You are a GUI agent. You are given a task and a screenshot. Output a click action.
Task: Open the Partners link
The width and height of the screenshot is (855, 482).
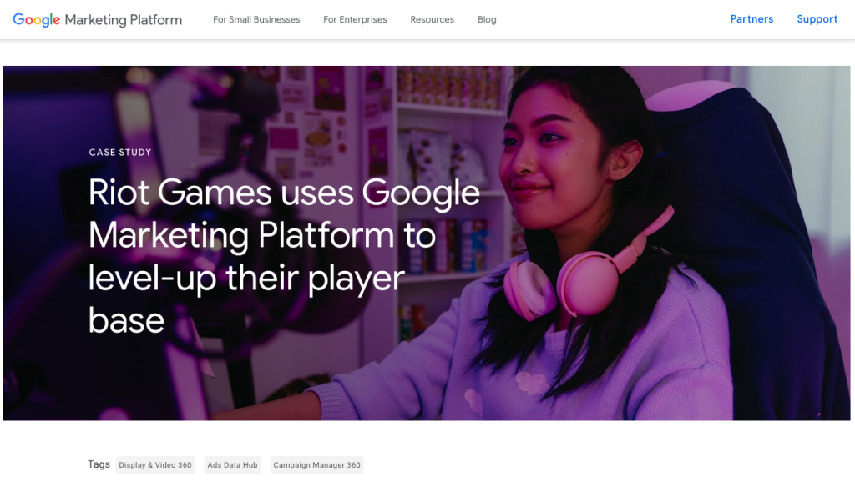751,19
